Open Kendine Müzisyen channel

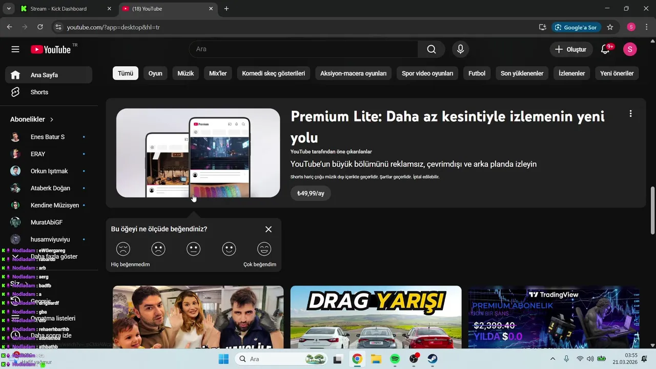(x=49, y=205)
